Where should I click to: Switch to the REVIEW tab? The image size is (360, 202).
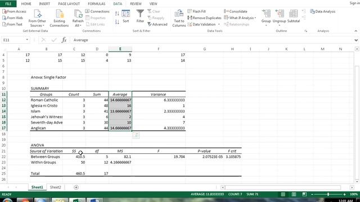(136, 4)
